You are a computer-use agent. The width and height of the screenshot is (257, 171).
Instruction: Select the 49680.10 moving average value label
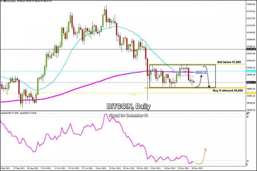pyautogui.click(x=201, y=72)
